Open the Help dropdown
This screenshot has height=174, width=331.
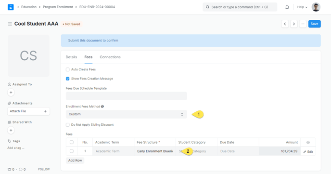click(302, 7)
